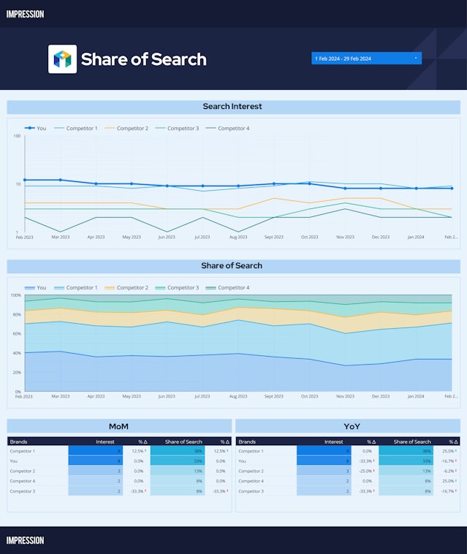The image size is (467, 554).
Task: Sort MoM table by Interest column
Action: click(x=105, y=441)
